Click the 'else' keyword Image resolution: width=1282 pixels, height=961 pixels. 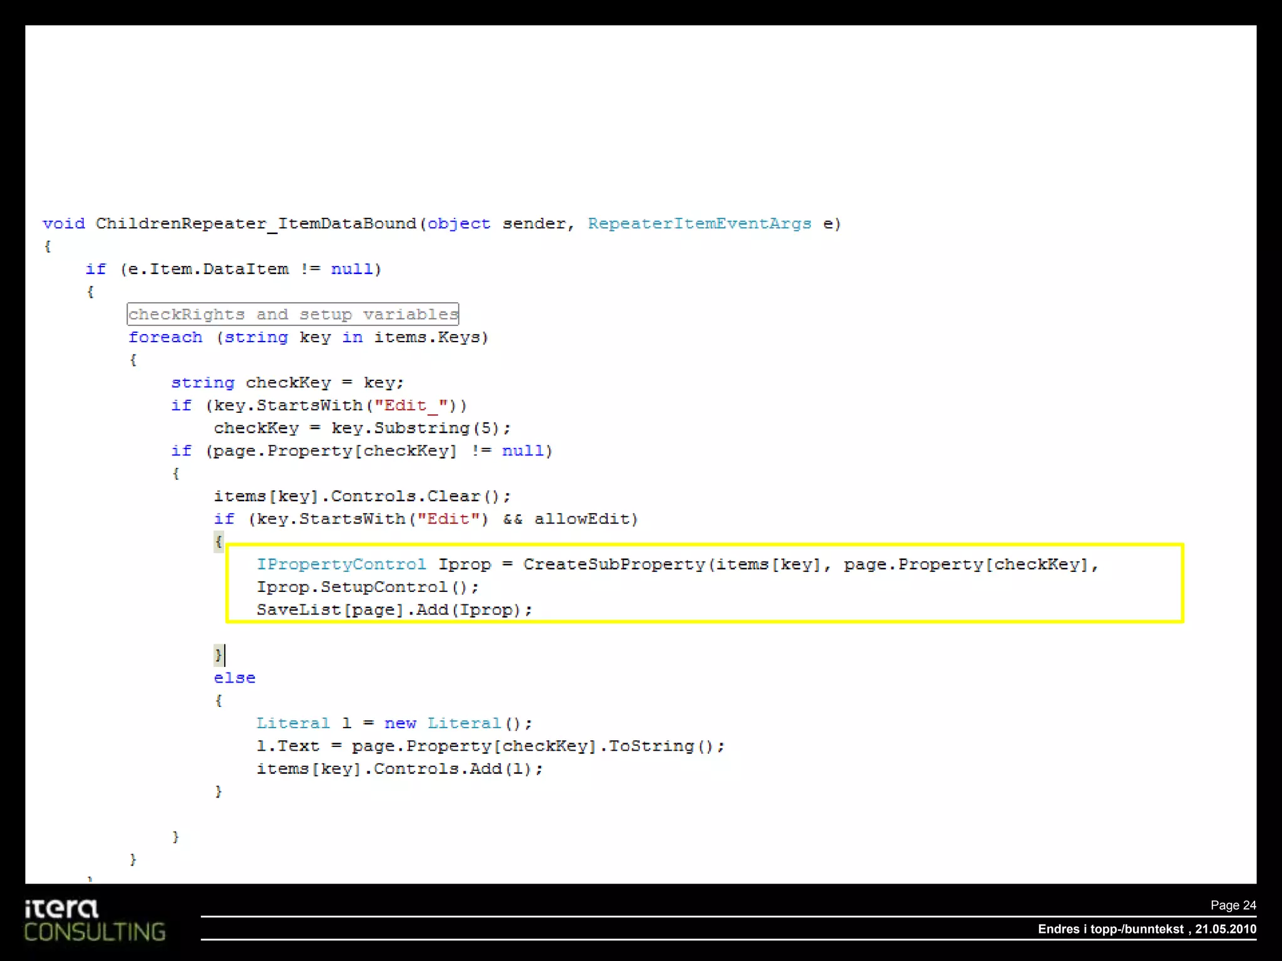(x=234, y=678)
